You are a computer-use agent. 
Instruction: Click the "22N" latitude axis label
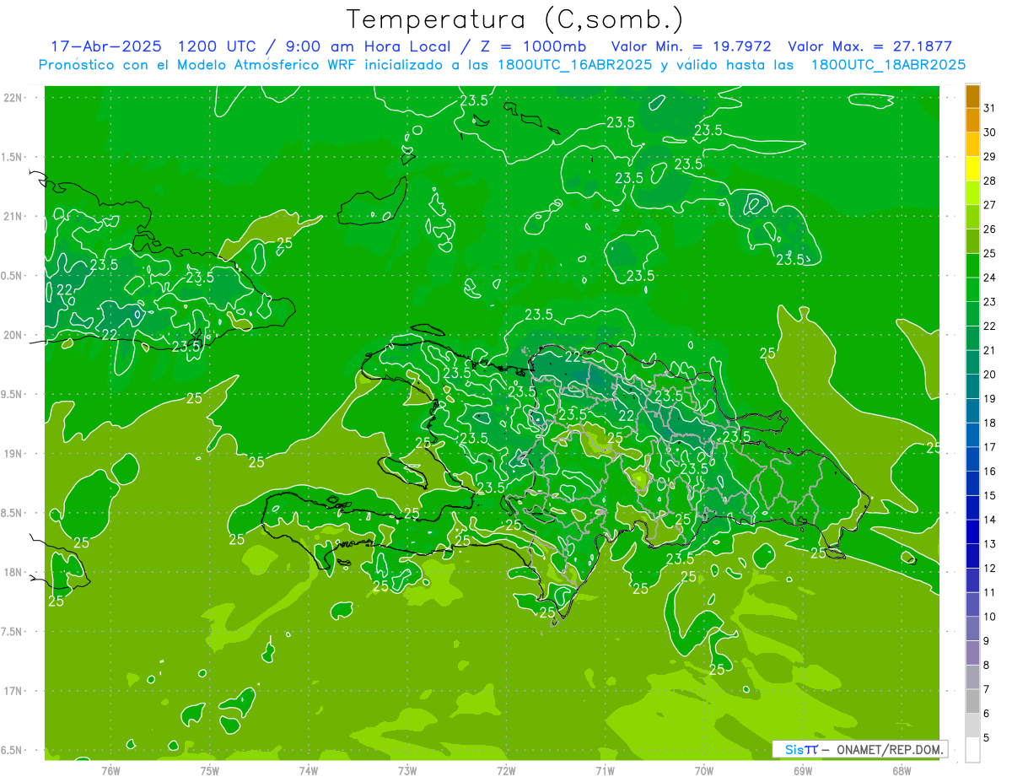12,98
